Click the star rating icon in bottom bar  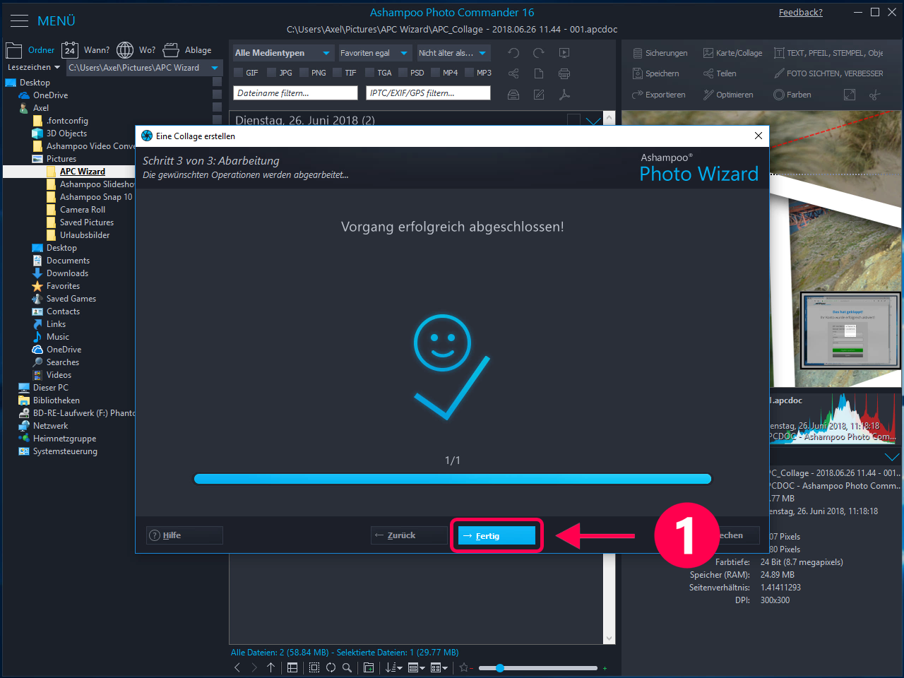[x=464, y=667]
